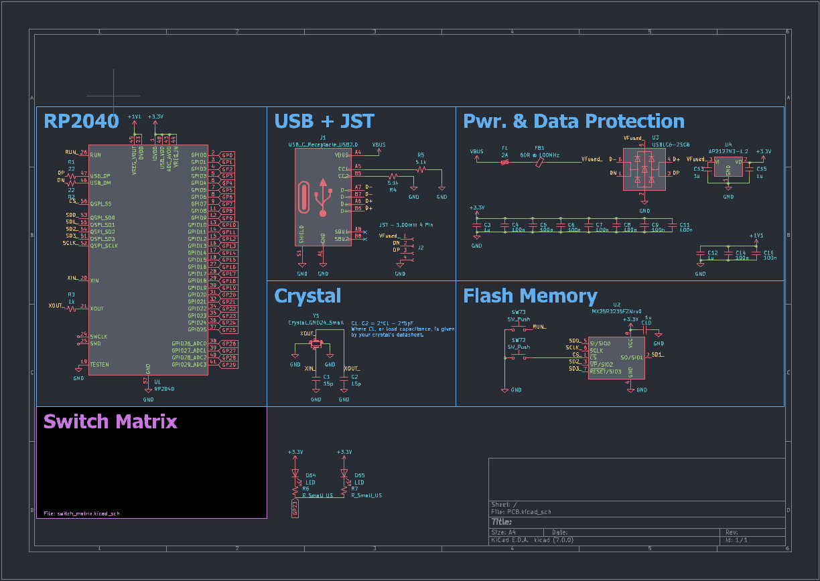Click the "Pwr. & Data Protection" title
820x581 pixels.
pos(574,121)
